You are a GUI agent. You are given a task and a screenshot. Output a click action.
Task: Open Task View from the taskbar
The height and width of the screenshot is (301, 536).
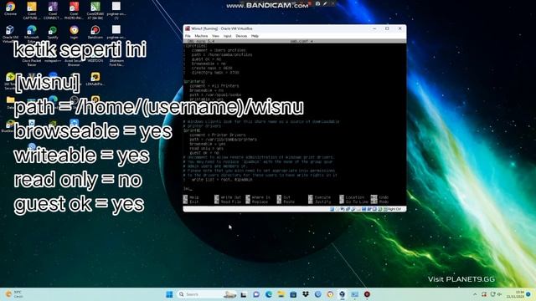244,294
